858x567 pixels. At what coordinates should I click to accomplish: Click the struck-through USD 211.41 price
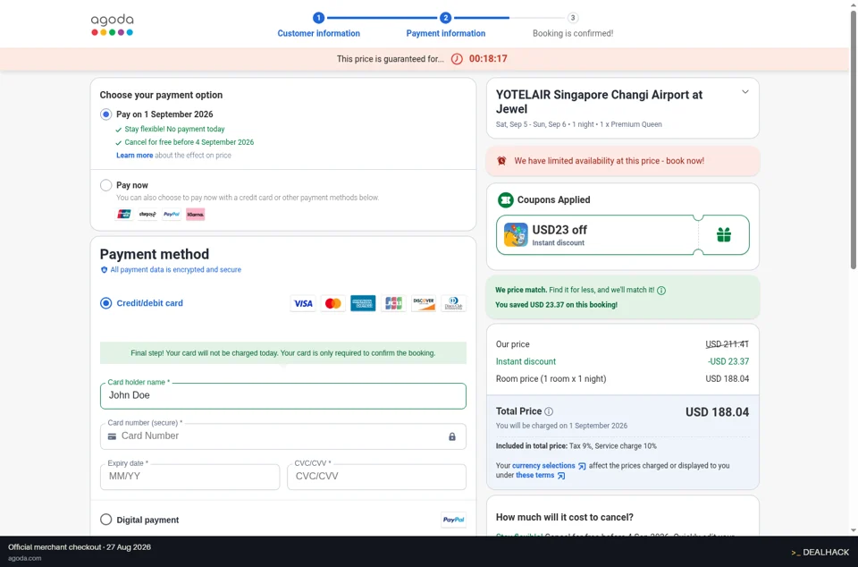(728, 344)
